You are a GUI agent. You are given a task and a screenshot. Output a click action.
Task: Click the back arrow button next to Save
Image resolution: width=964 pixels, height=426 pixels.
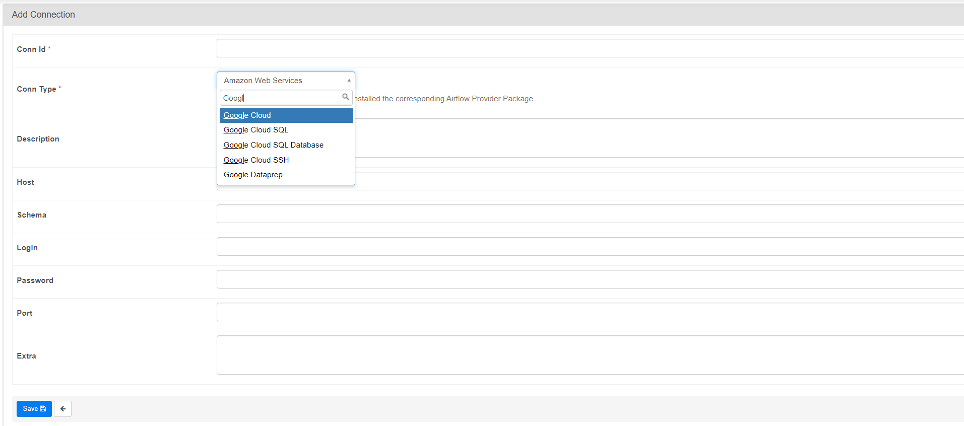(x=62, y=409)
